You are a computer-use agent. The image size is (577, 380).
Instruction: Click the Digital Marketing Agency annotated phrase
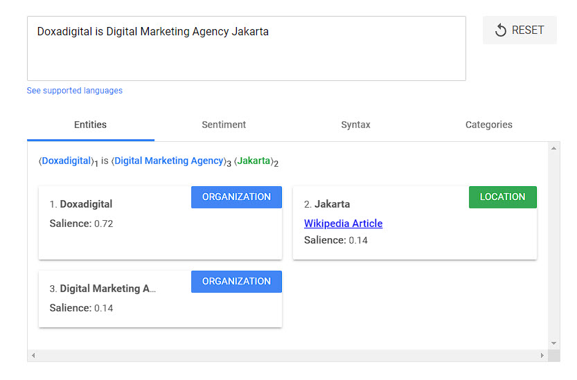[169, 161]
